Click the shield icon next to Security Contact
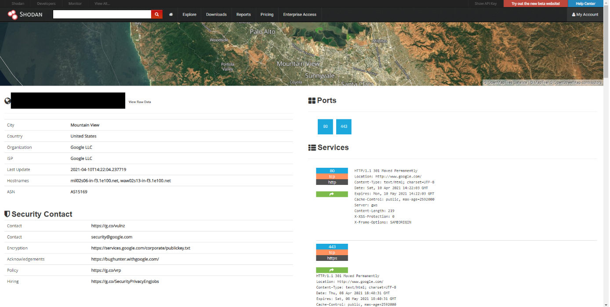The image size is (610, 307). [x=7, y=214]
